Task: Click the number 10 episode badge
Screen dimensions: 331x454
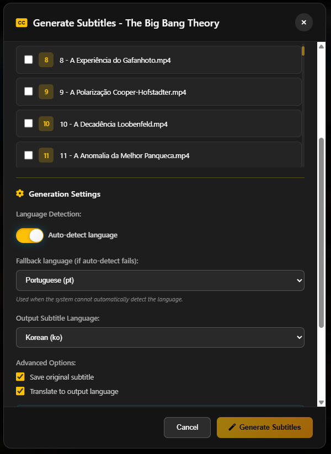Action: pos(46,124)
